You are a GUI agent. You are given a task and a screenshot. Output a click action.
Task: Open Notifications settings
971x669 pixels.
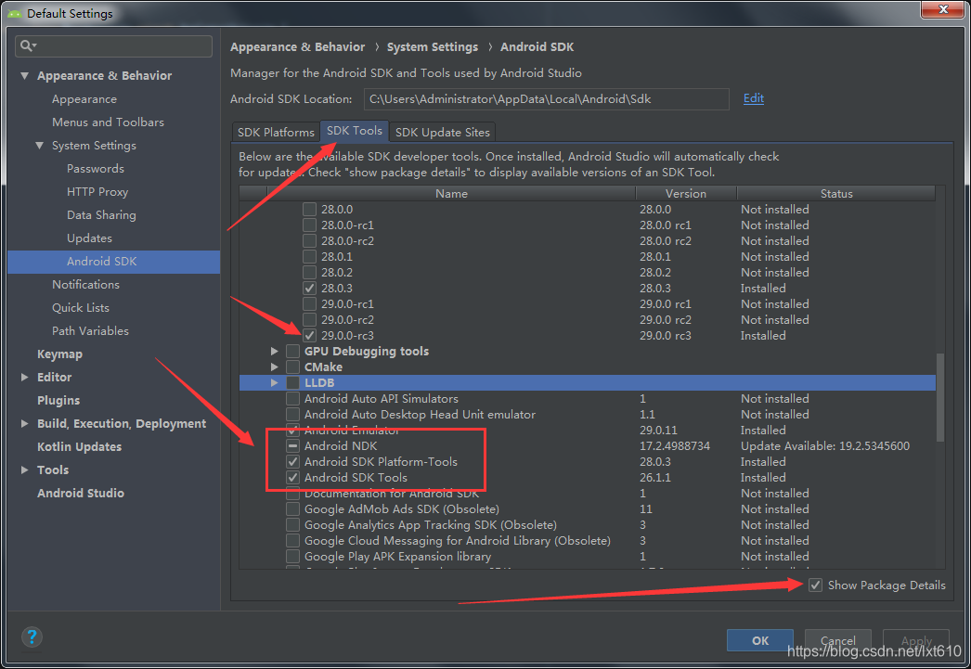click(85, 285)
